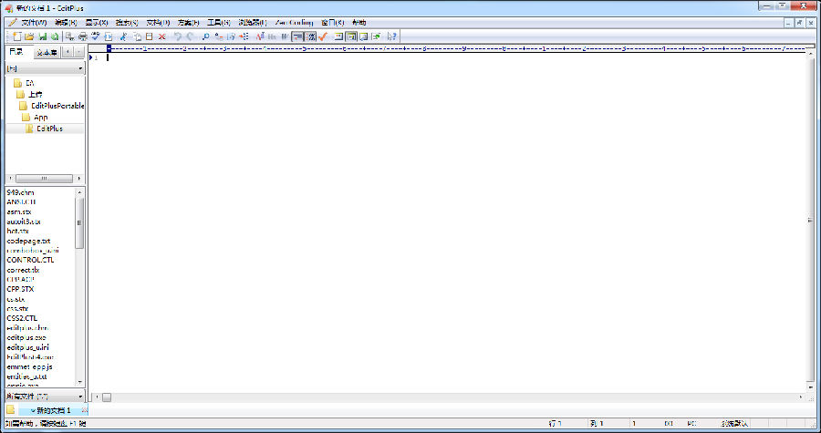Viewport: 821px width, 433px height.
Task: Select the EditPlus folder in tree
Action: click(45, 129)
